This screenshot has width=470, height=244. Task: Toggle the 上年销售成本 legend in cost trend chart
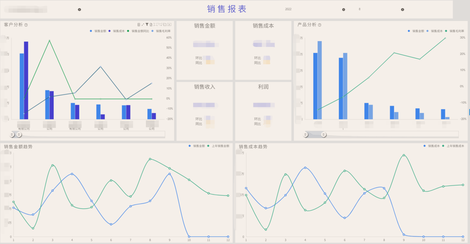pyautogui.click(x=454, y=147)
